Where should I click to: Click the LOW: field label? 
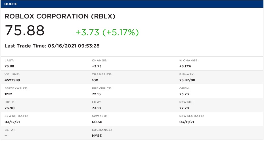click(97, 102)
